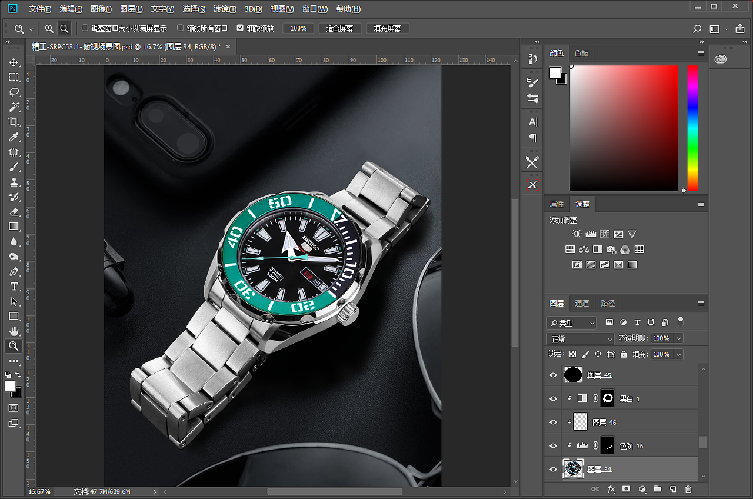753x499 pixels.
Task: Add a Photo Filter adjustment
Action: click(x=611, y=249)
